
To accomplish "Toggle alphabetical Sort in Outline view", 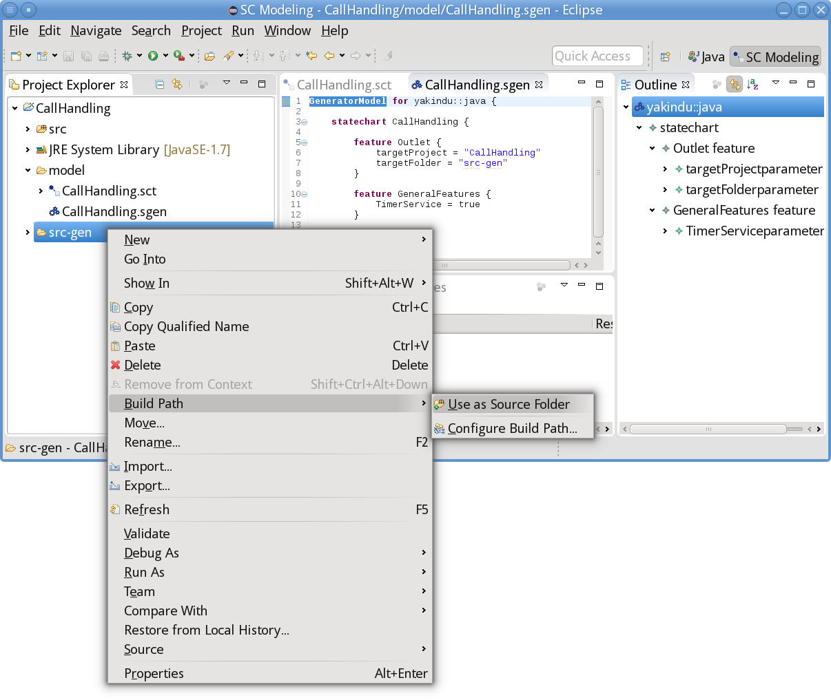I will 753,84.
